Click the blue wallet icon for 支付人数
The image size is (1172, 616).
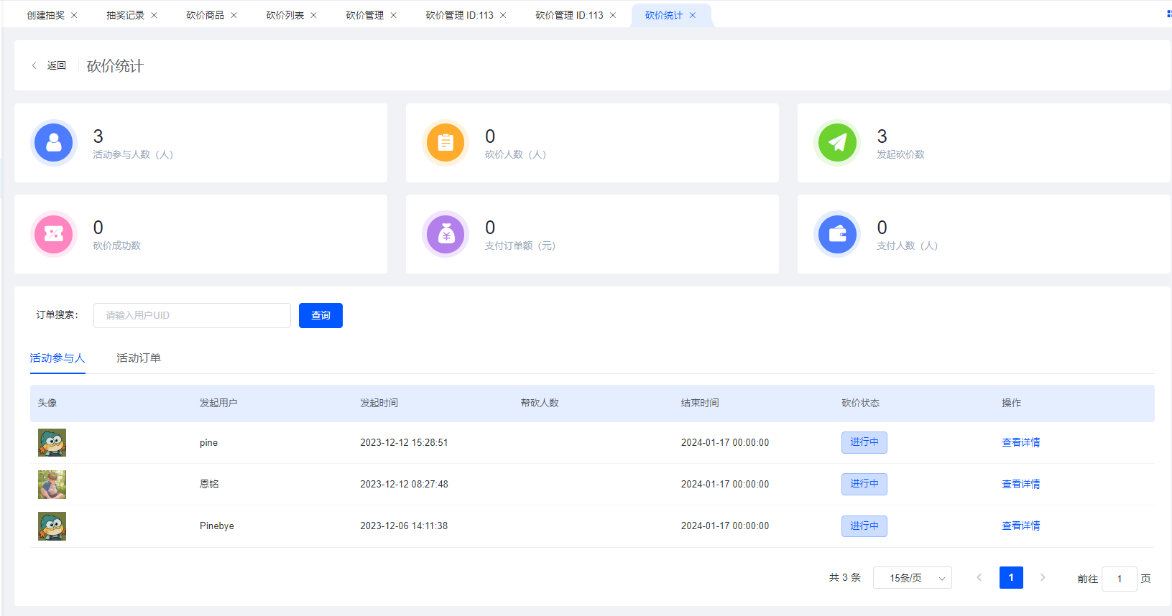tap(837, 234)
